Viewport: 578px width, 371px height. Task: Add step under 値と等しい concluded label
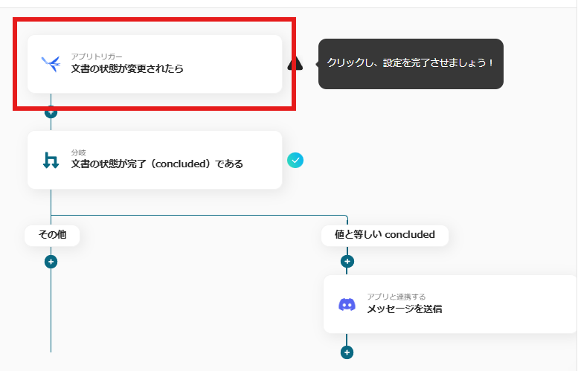(x=347, y=262)
